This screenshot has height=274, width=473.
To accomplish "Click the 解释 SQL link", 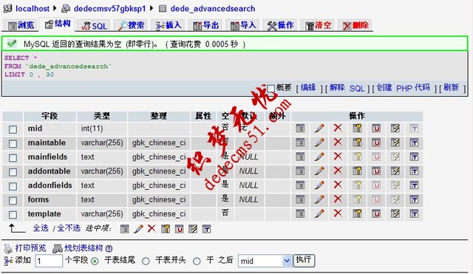I will 347,88.
